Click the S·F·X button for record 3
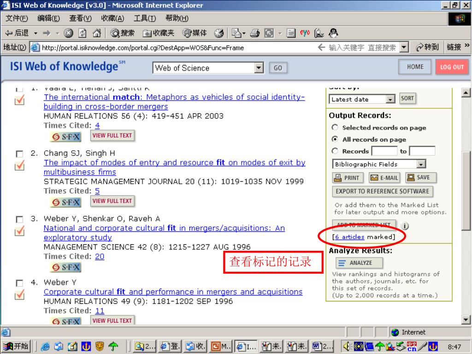 point(66,267)
